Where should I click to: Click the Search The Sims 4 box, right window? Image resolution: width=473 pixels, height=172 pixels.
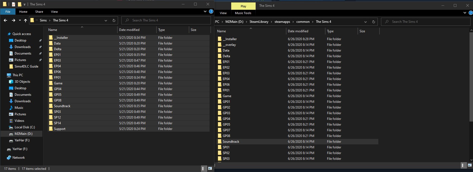(x=426, y=22)
